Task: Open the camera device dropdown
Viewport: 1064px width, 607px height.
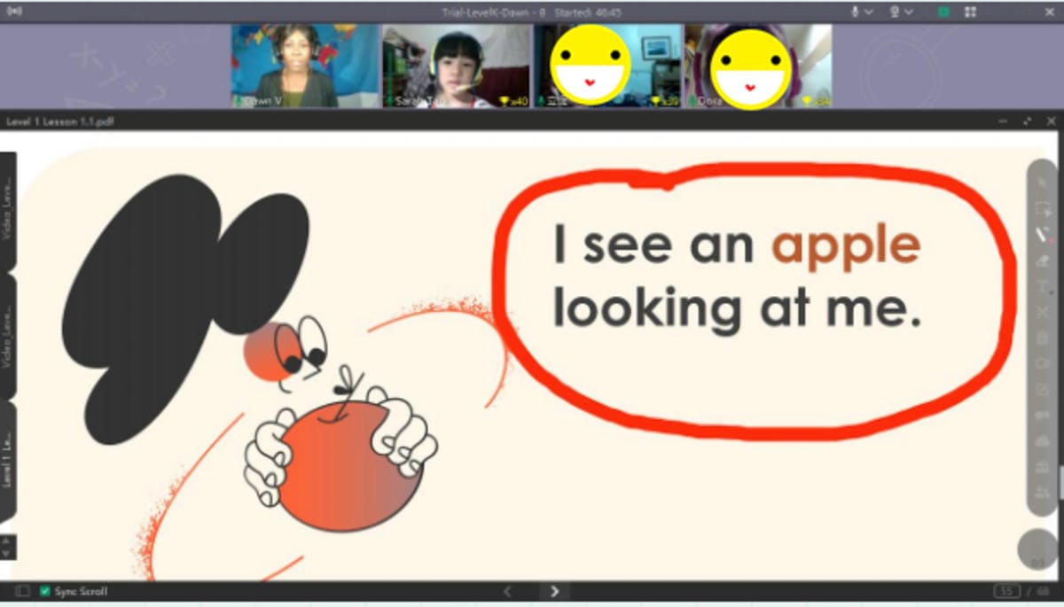Action: (907, 12)
